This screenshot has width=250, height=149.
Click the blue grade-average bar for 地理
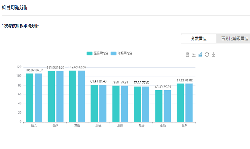tap(124, 104)
